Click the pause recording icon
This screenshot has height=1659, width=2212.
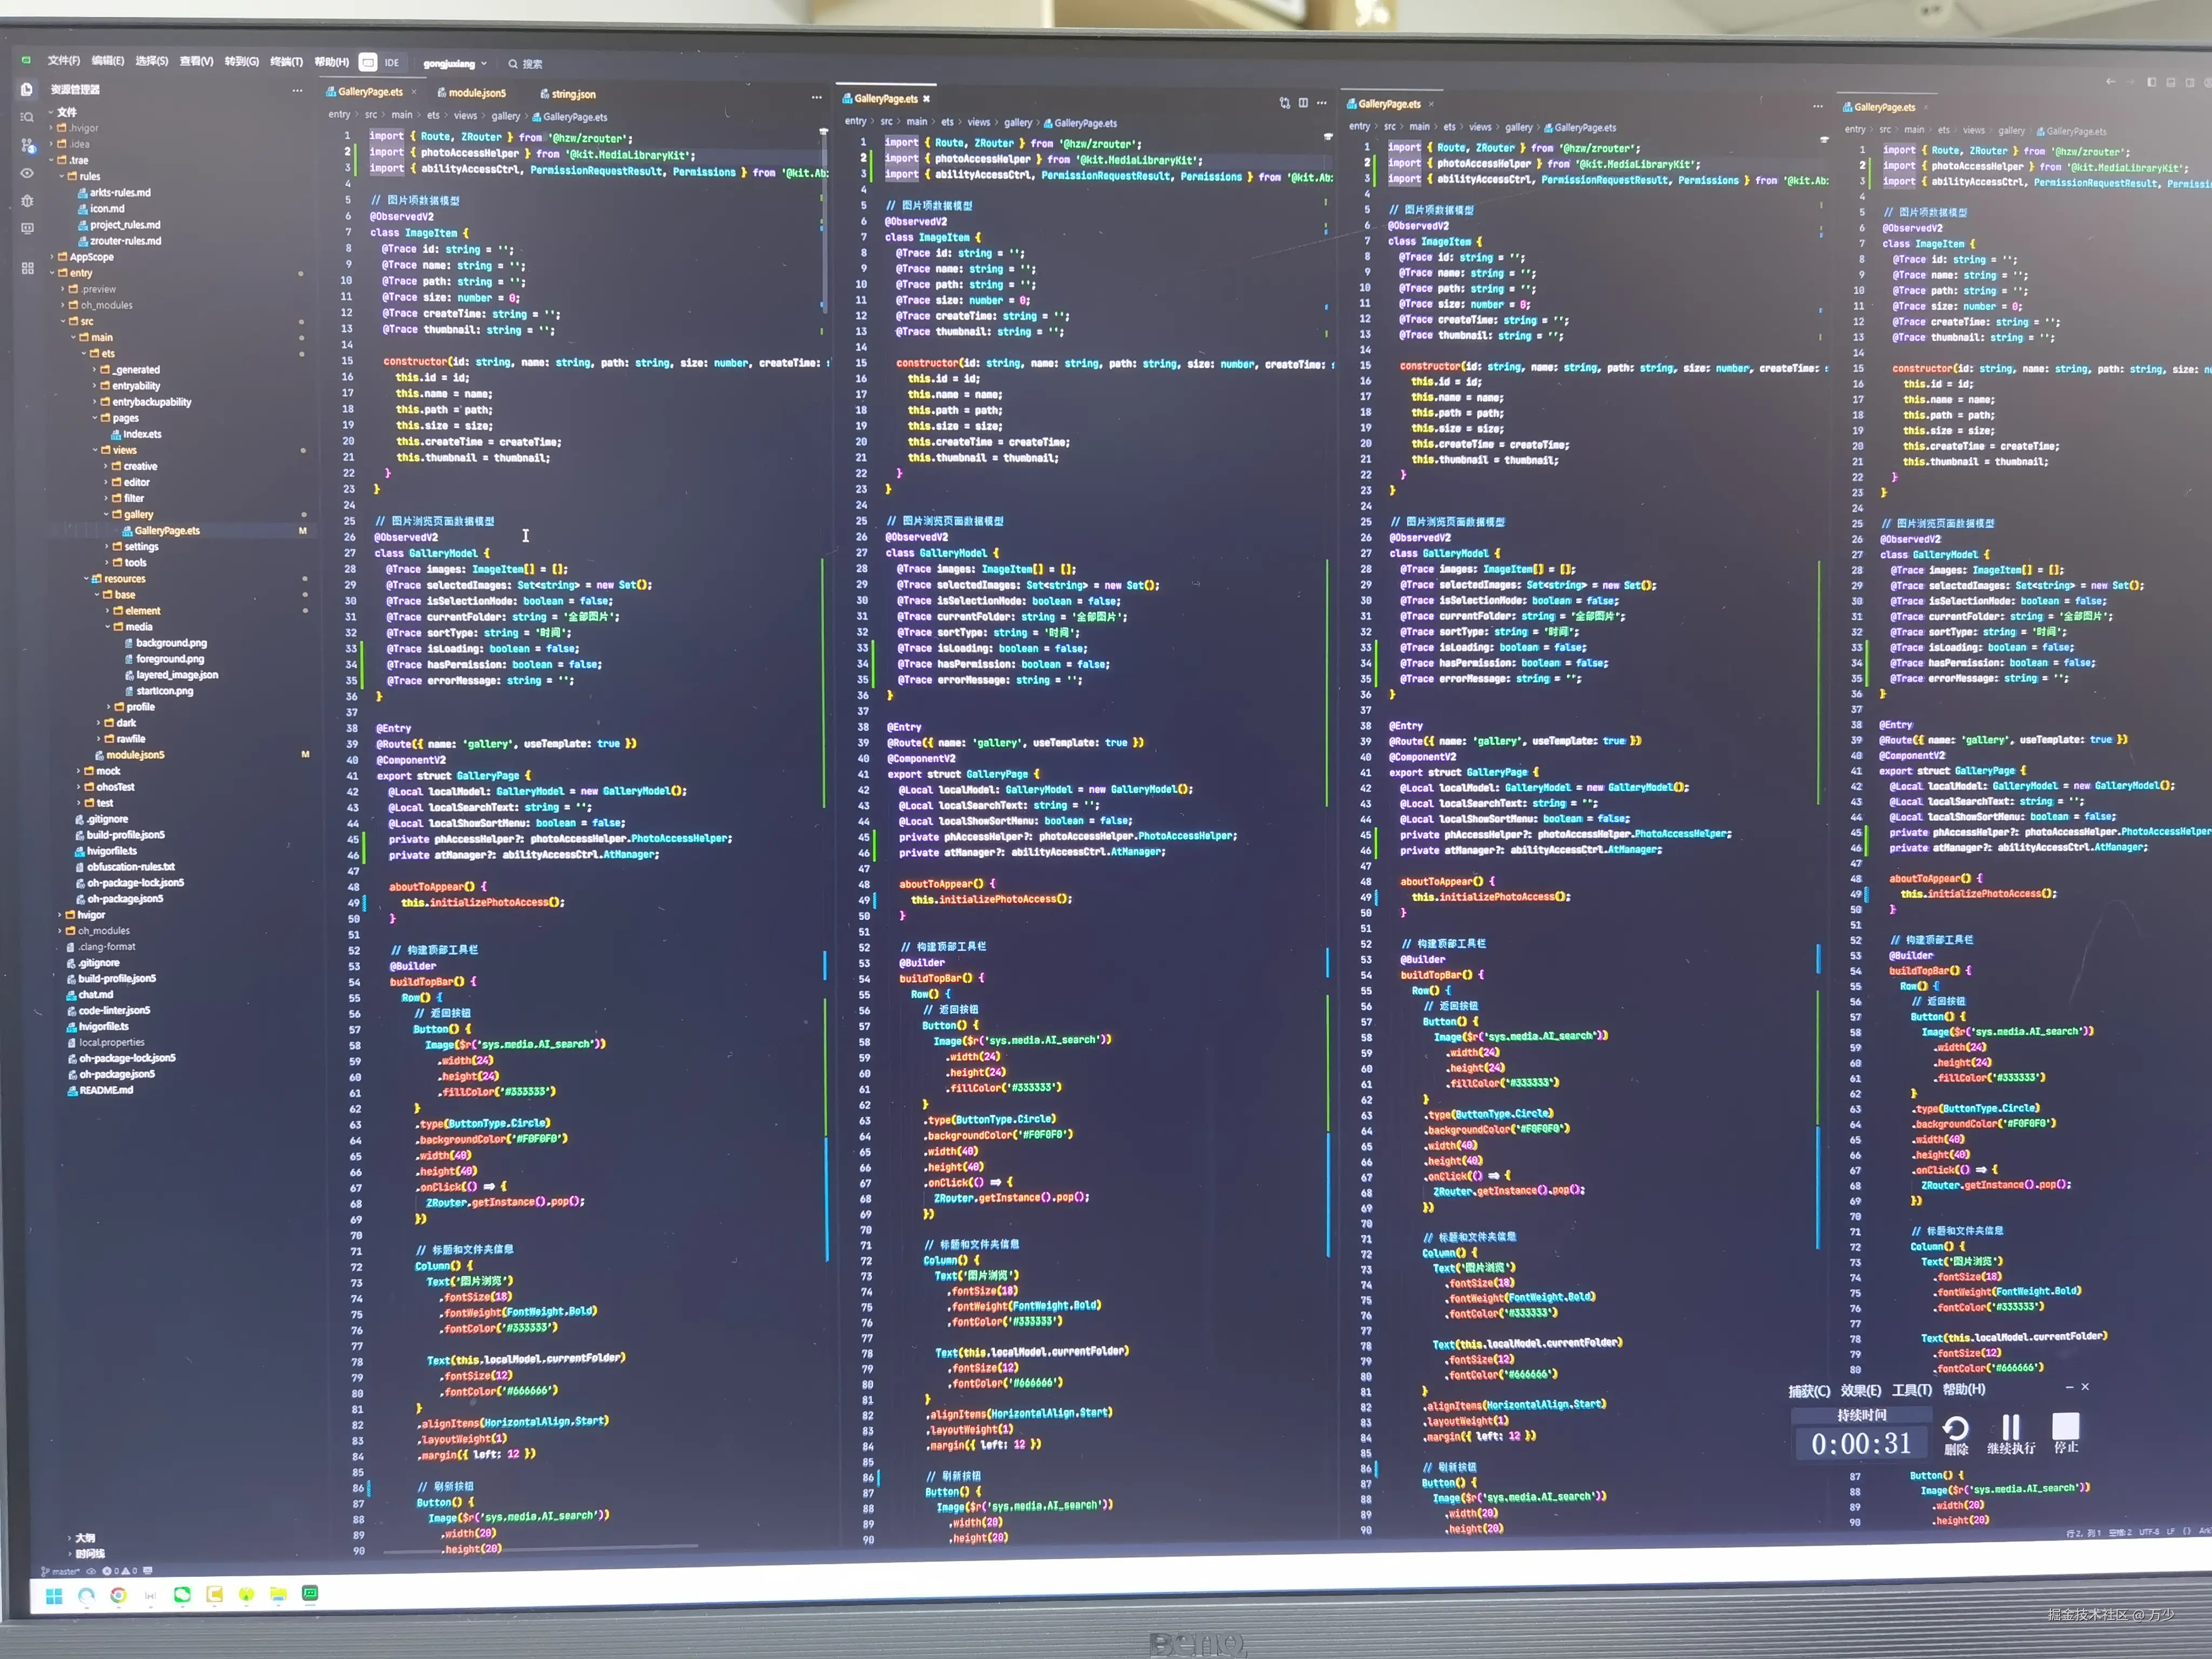pos(2010,1427)
